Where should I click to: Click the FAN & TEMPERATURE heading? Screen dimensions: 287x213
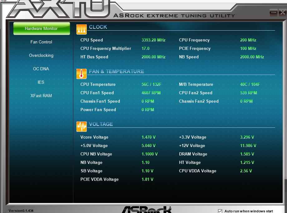(116, 71)
